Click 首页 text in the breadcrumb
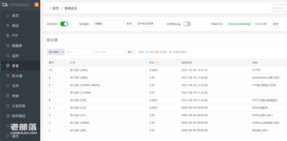Viewport: 287px width, 141px height. [x=55, y=8]
